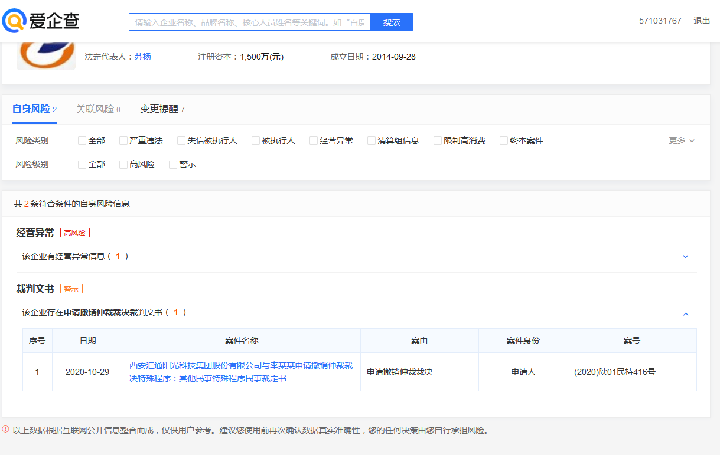
Task: Tick the 高风险 level checkbox
Action: pos(123,164)
